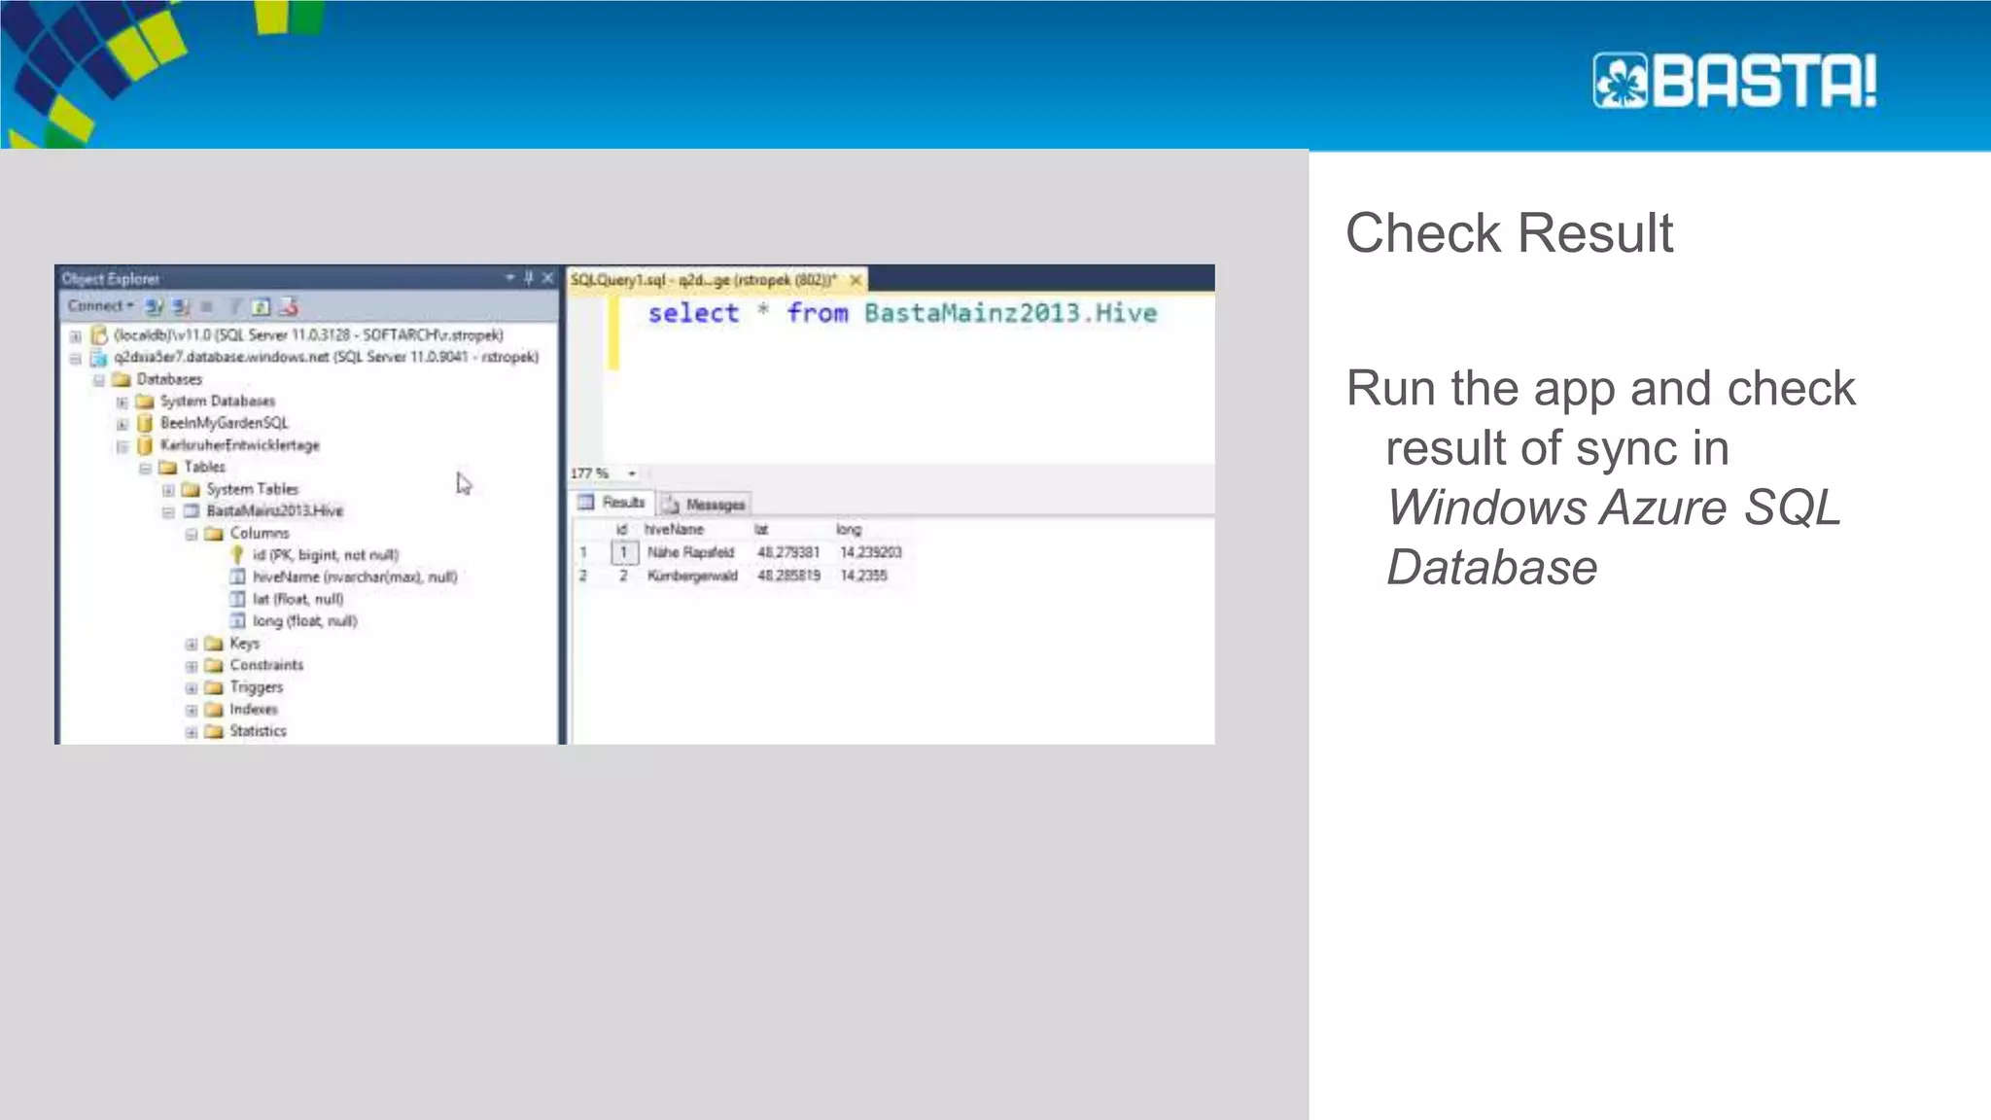The height and width of the screenshot is (1120, 1991).
Task: Open the Connect dropdown in Object Explorer
Action: (x=100, y=306)
